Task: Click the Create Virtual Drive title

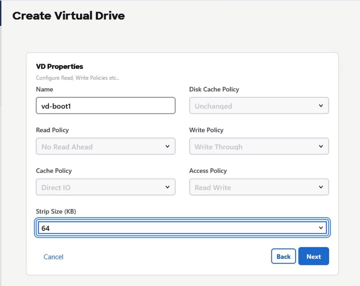Action: tap(69, 16)
